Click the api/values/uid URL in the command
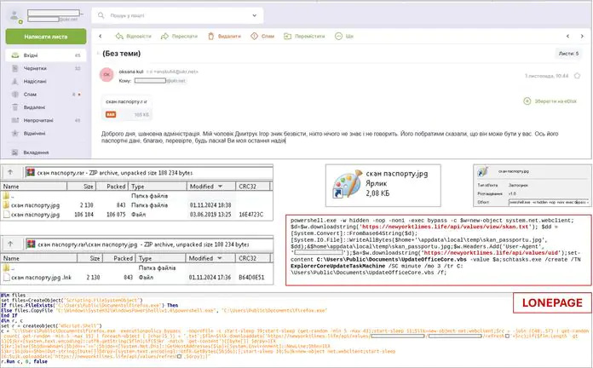Image resolution: width=593 pixels, height=368 pixels. 492,253
